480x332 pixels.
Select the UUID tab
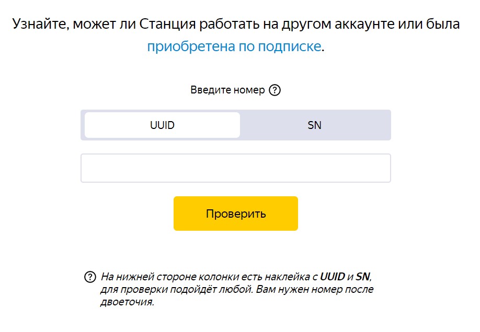coord(162,125)
